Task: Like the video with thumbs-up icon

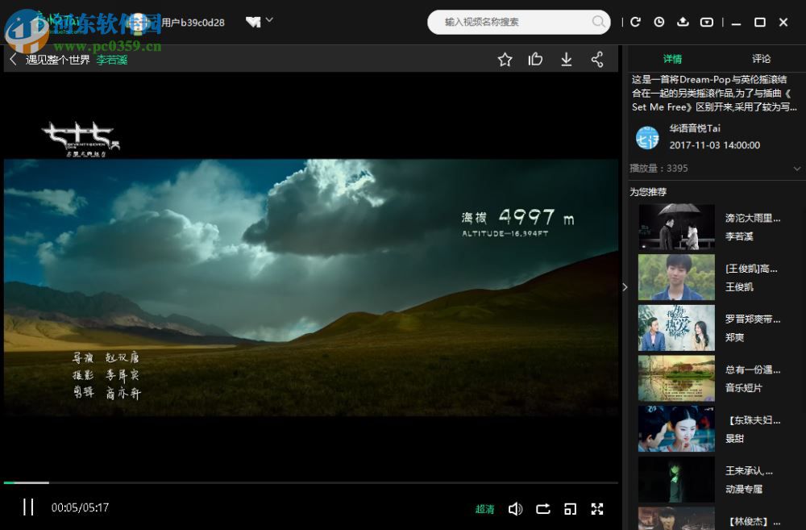Action: click(535, 59)
